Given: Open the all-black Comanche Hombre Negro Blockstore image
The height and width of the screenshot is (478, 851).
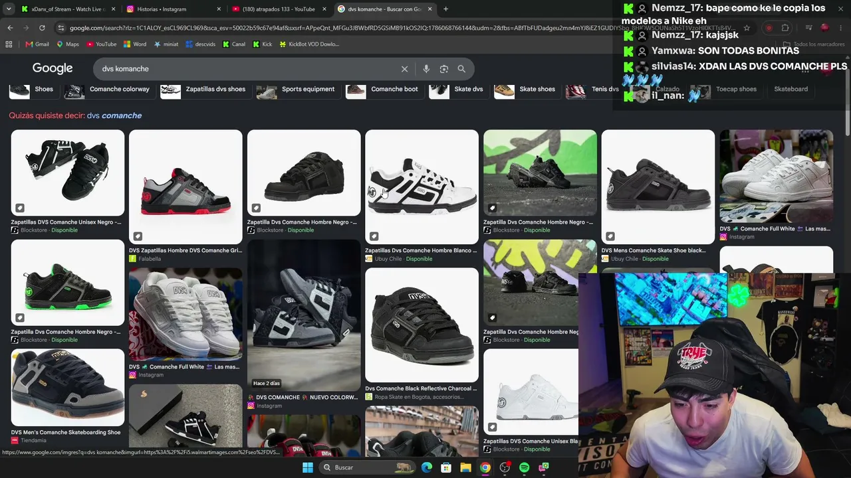Looking at the screenshot, I should pyautogui.click(x=304, y=173).
